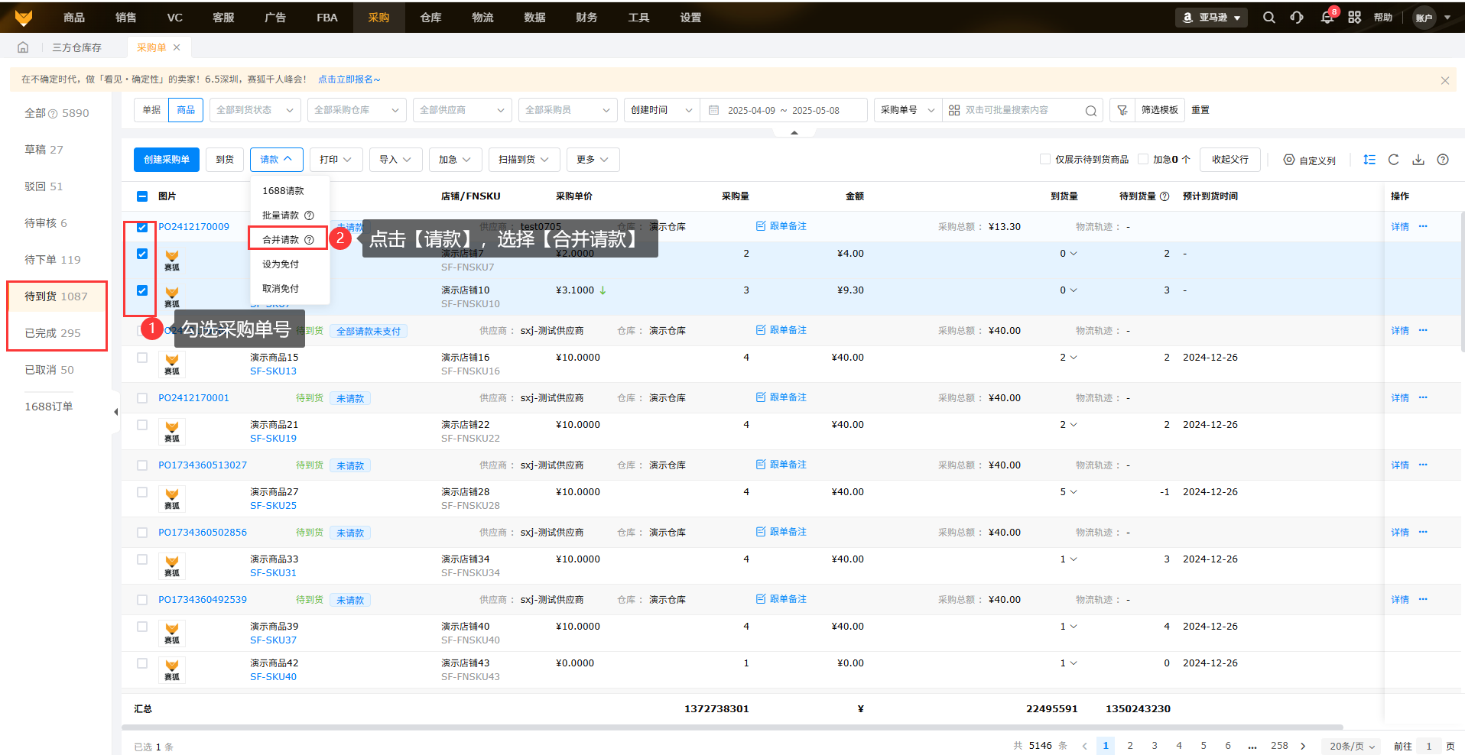1465x755 pixels.
Task: Select 合并请款 from the dropdown menu
Action: pyautogui.click(x=281, y=240)
